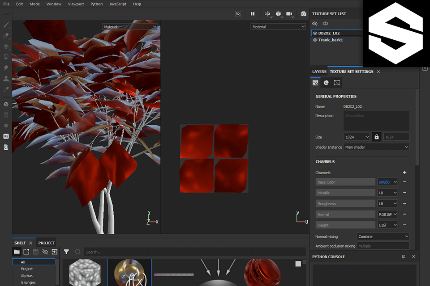
Task: Select the Alphas shelf category
Action: pyautogui.click(x=26, y=276)
